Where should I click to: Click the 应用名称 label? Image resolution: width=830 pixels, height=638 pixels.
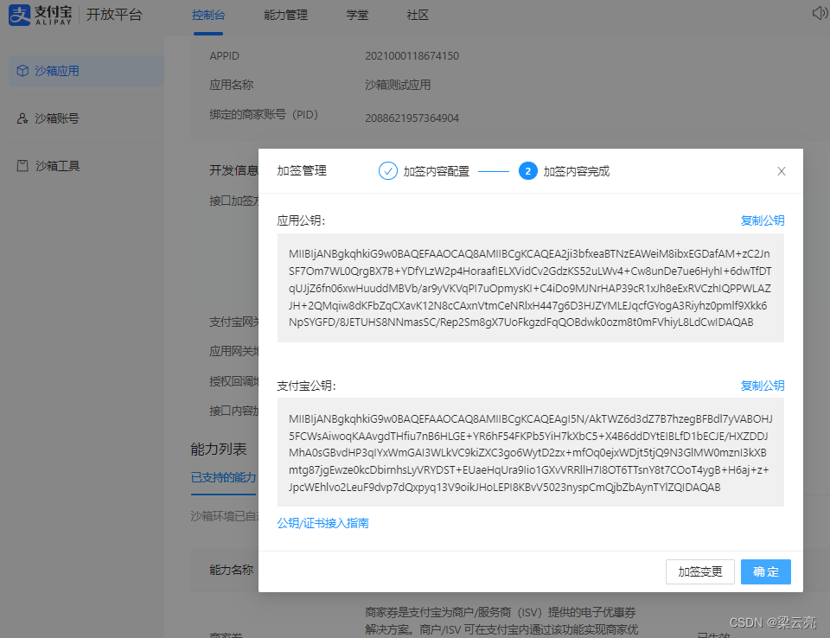pos(232,85)
